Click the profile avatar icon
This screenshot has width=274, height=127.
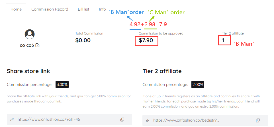[30, 34]
